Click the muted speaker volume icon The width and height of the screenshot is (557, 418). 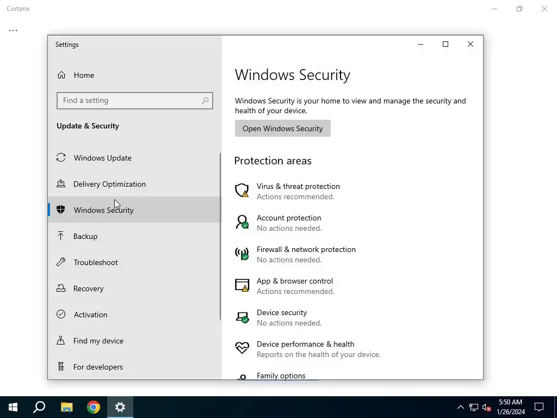coord(486,407)
